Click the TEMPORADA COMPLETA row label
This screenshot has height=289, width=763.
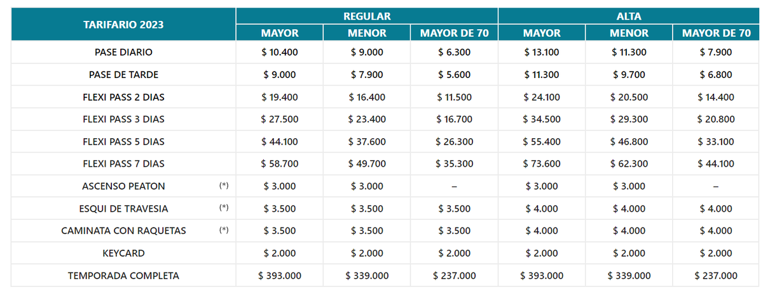coord(123,276)
